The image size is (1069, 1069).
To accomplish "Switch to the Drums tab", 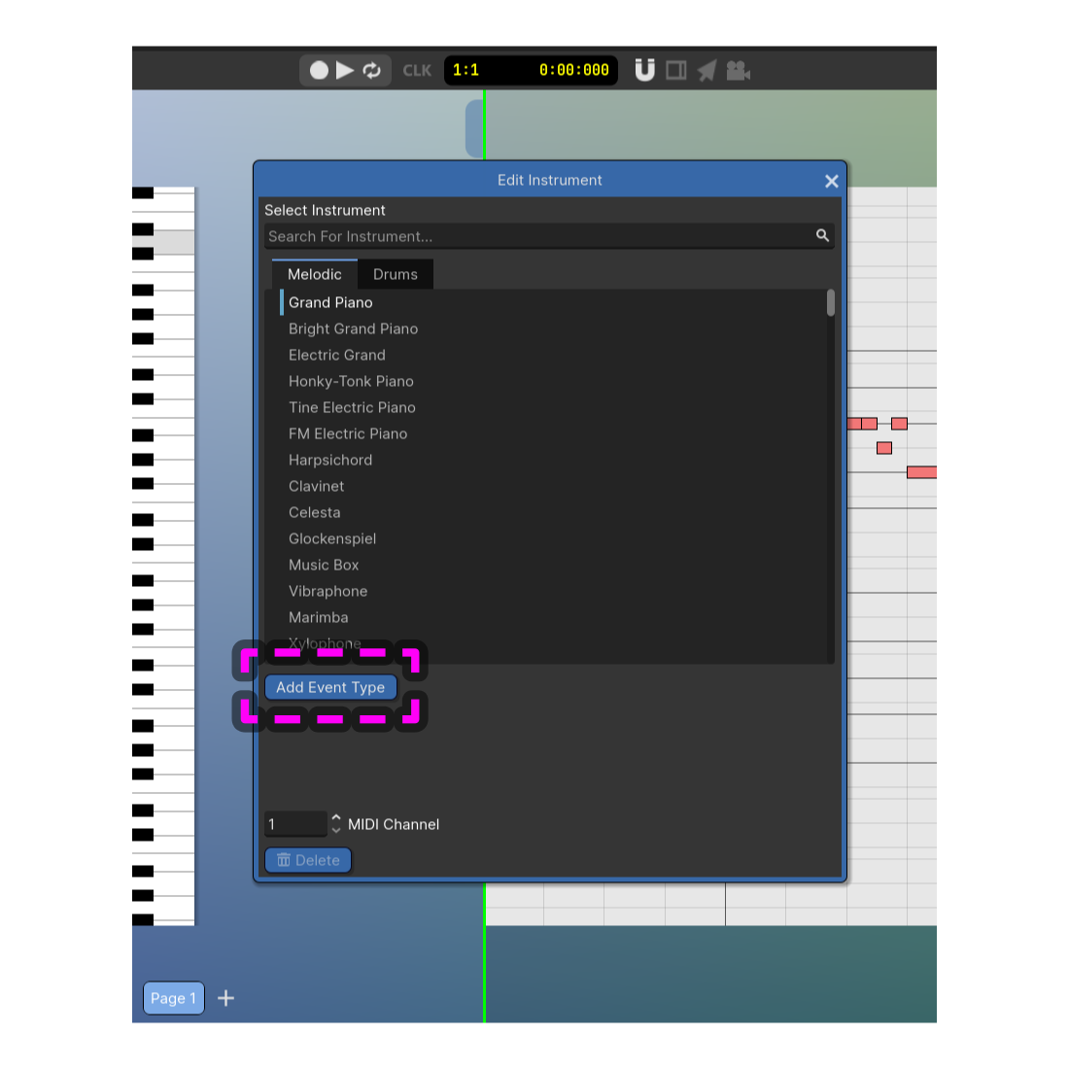I will (x=396, y=274).
